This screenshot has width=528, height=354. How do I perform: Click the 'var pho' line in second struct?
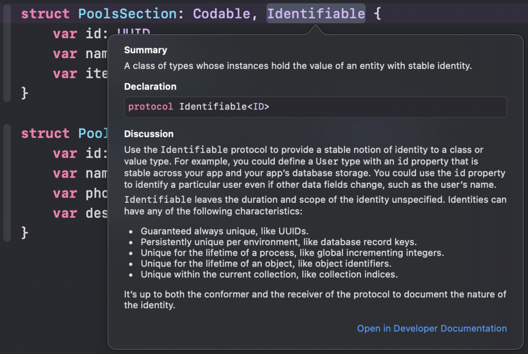80,193
